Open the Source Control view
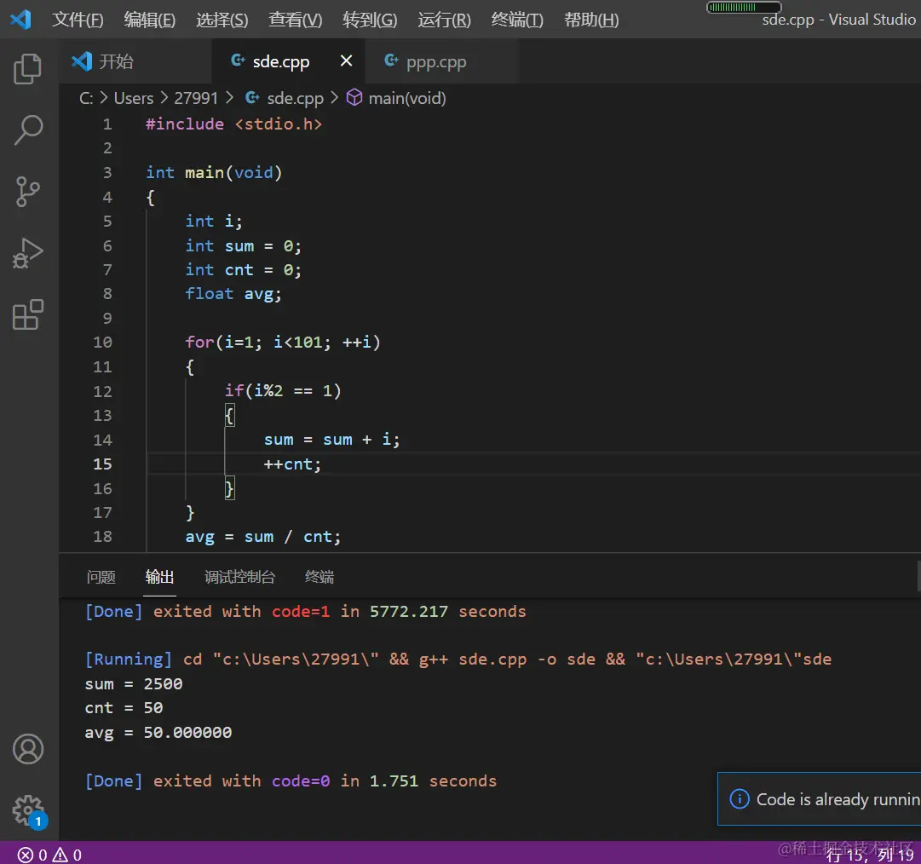The image size is (921, 864). click(28, 192)
